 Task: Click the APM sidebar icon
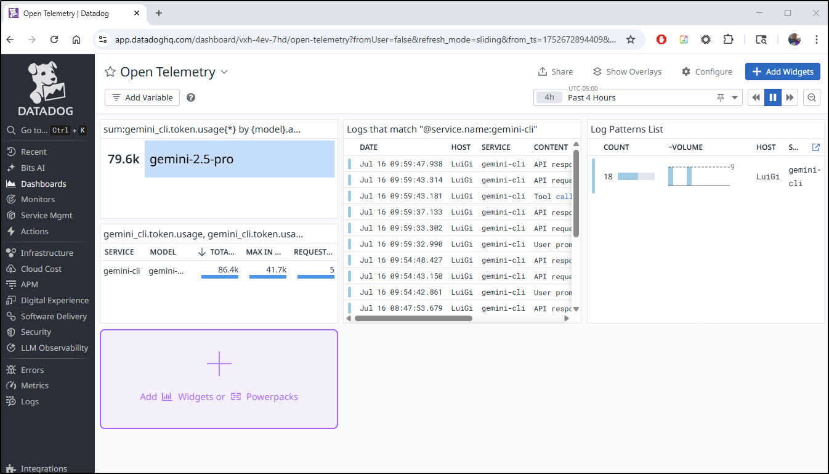(x=10, y=284)
